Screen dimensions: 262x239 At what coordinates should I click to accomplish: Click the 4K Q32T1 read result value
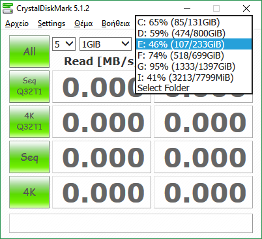point(102,122)
